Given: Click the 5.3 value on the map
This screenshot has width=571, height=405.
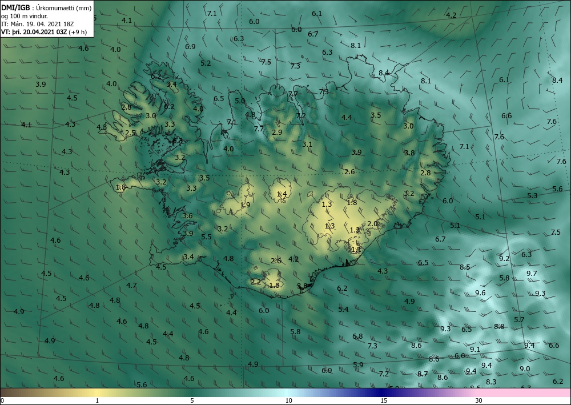Looking at the screenshot, I should point(532,195).
